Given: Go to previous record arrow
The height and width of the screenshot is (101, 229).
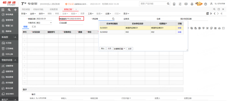Looking at the screenshot, I should [214, 13].
